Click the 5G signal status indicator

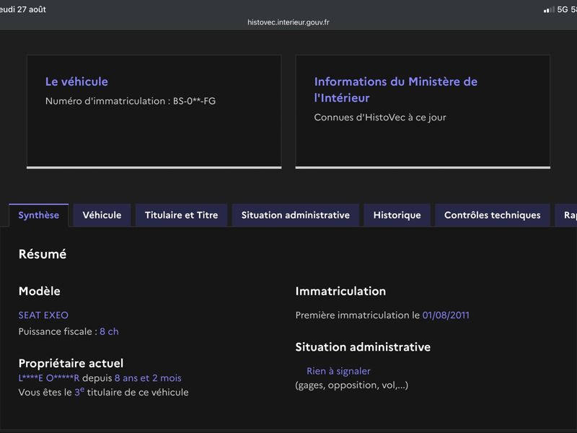(556, 9)
